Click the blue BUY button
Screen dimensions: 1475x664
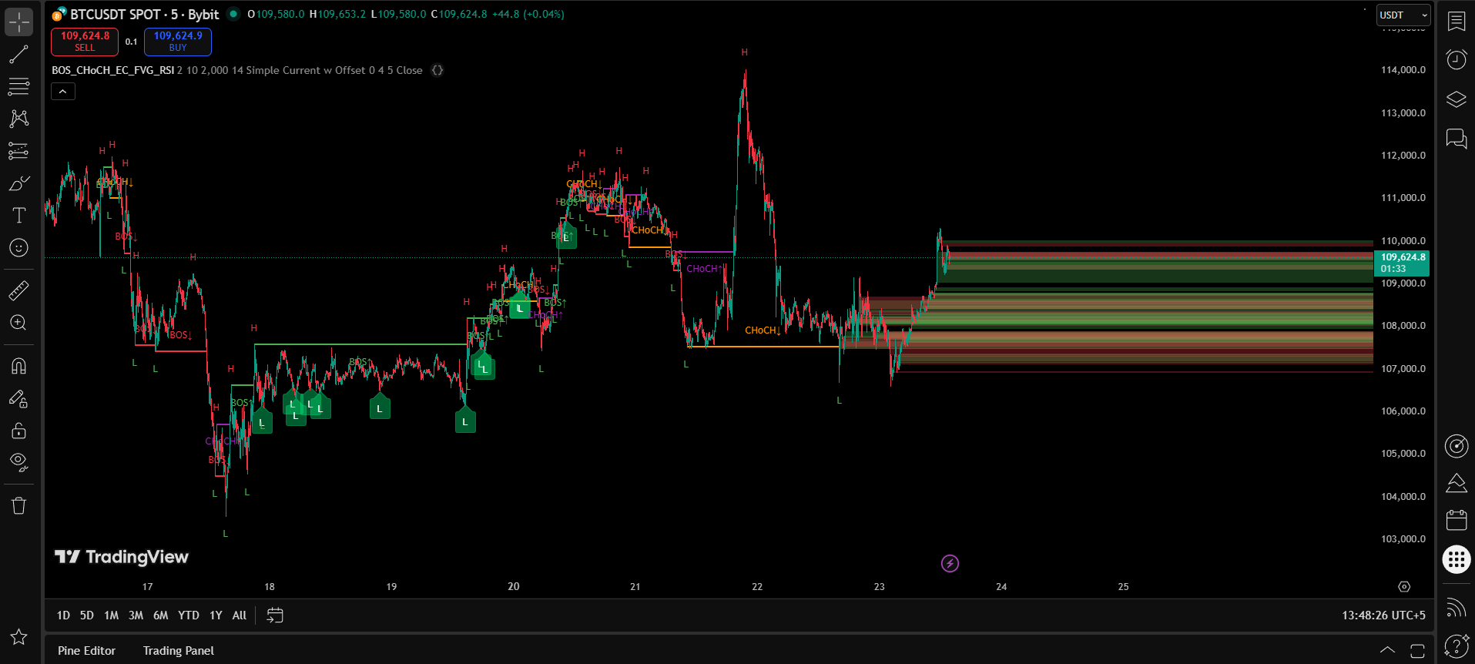(178, 42)
